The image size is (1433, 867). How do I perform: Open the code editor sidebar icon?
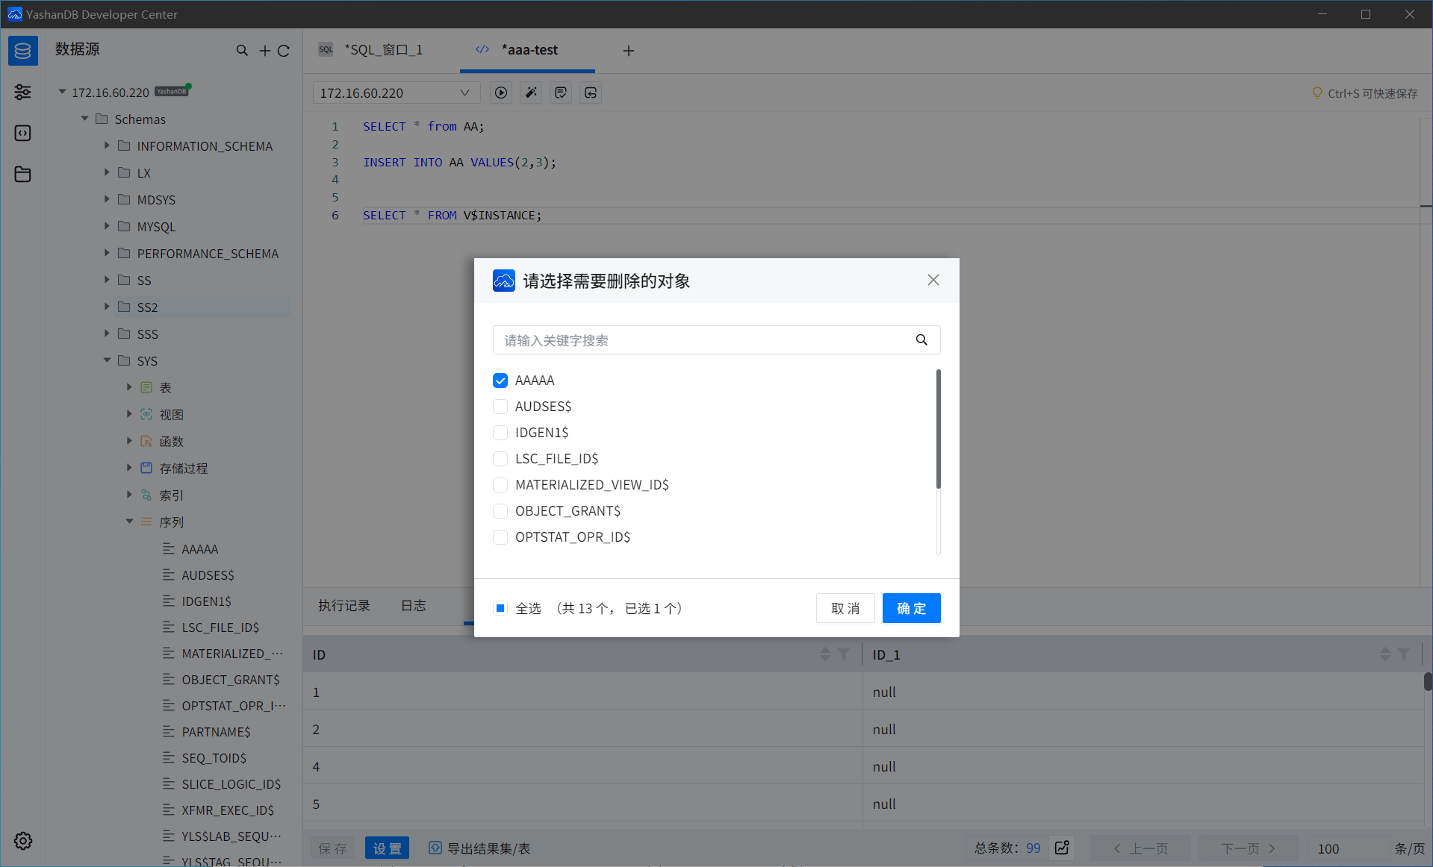click(22, 133)
